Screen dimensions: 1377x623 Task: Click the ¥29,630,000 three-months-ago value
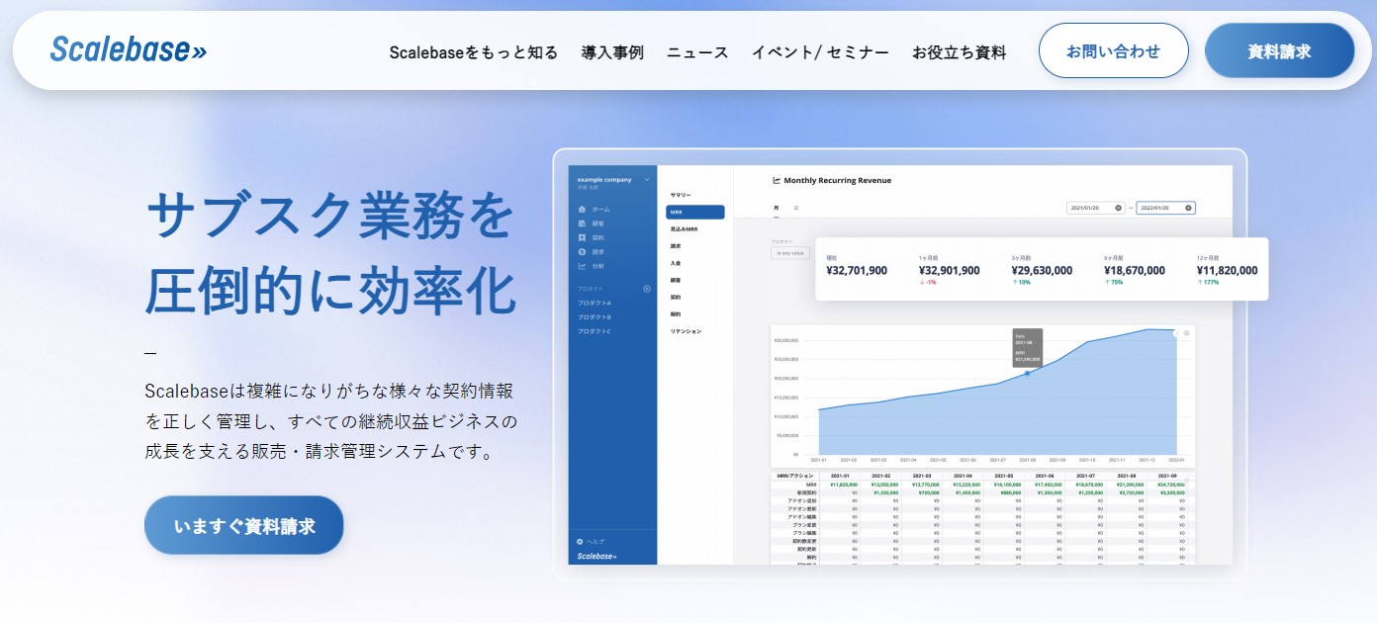coord(1042,270)
